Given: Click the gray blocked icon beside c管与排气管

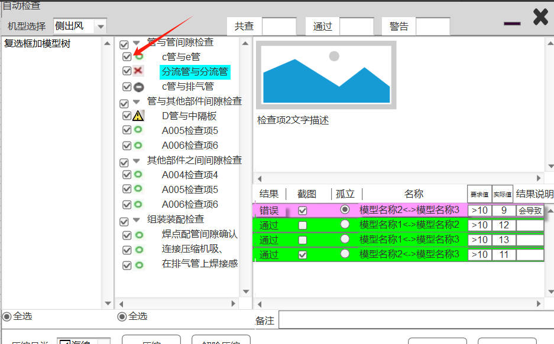Looking at the screenshot, I should click(140, 86).
